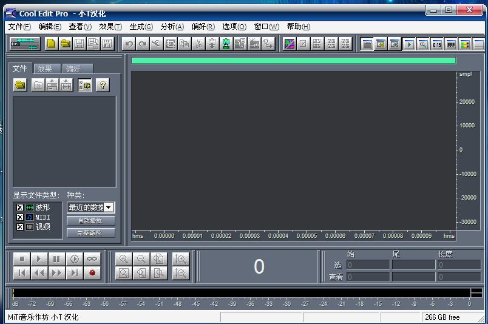Stop playback with the square button

(22, 259)
